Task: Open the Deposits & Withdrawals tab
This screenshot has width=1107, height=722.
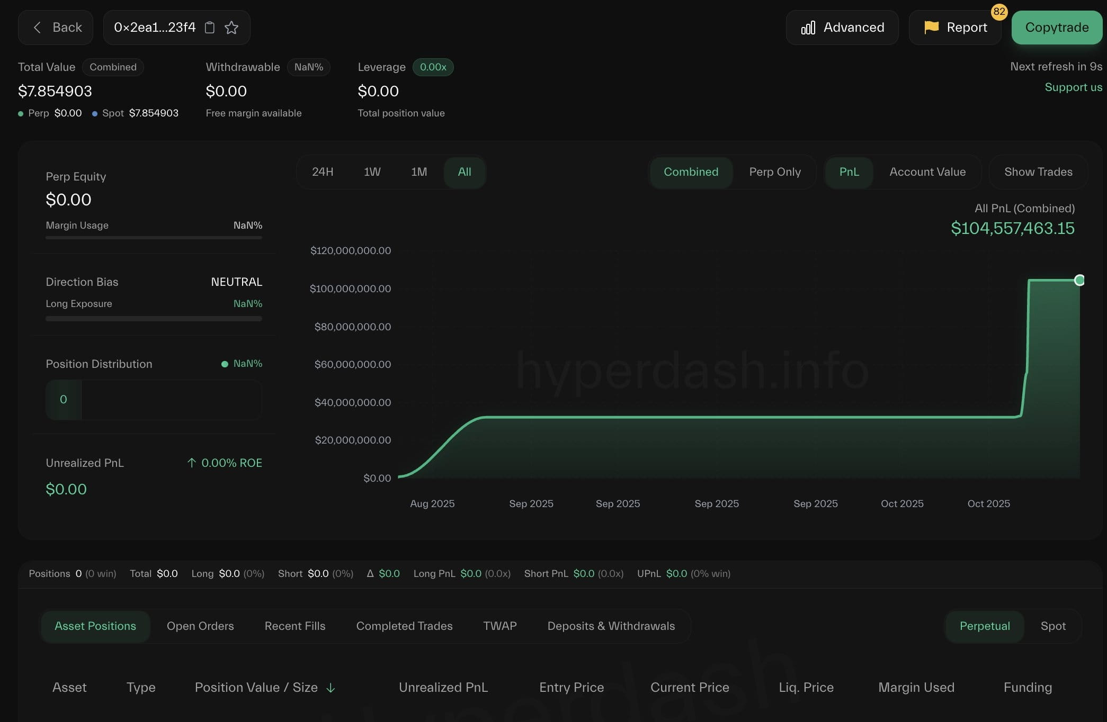Action: pos(611,626)
